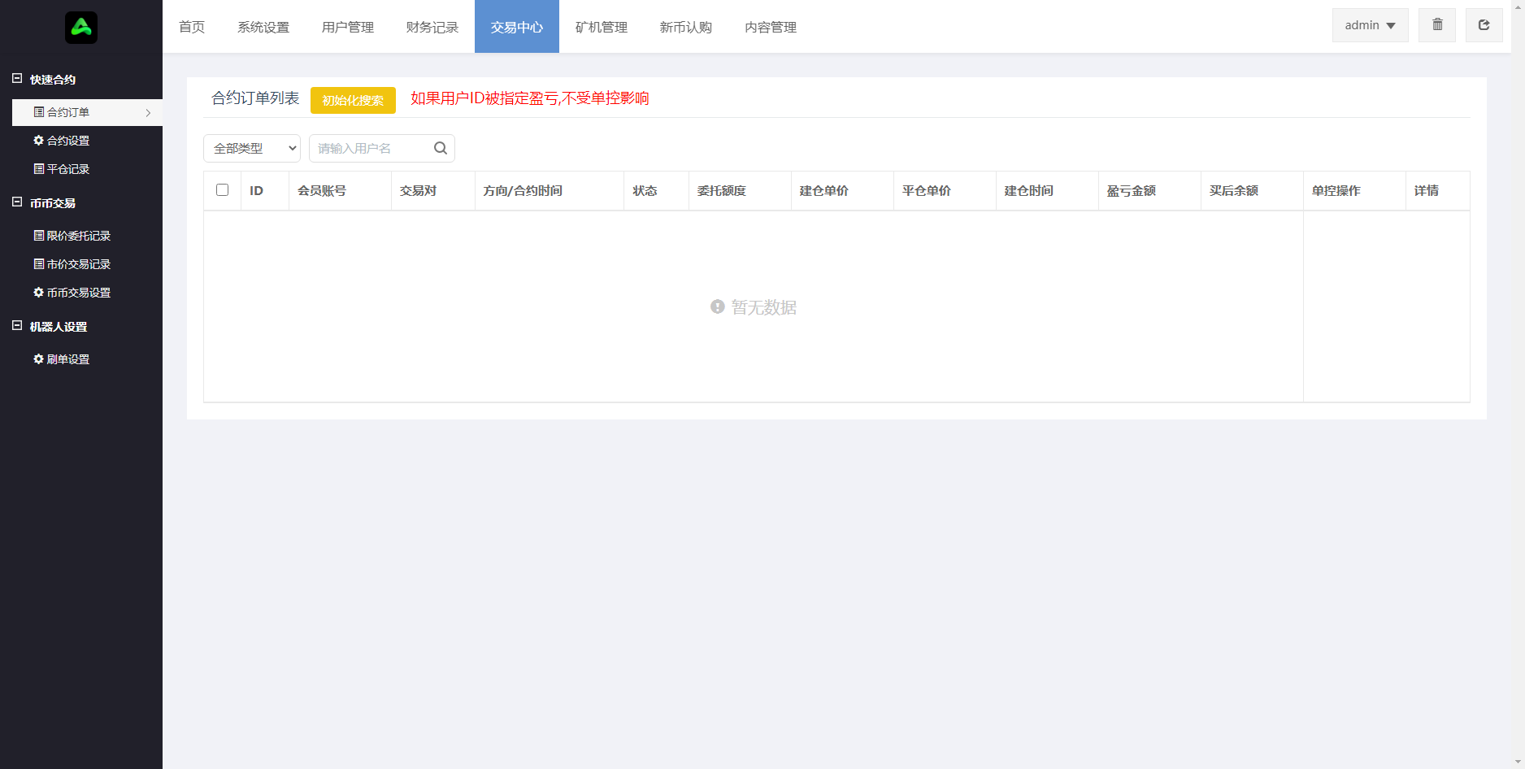This screenshot has width=1525, height=769.
Task: Collapse the 币币交易 section
Action: 15,202
